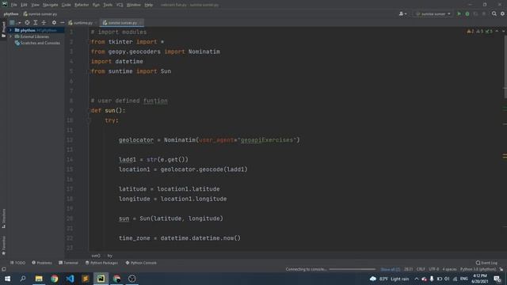
Task: Click PyCharm icon in taskbar
Action: click(101, 279)
